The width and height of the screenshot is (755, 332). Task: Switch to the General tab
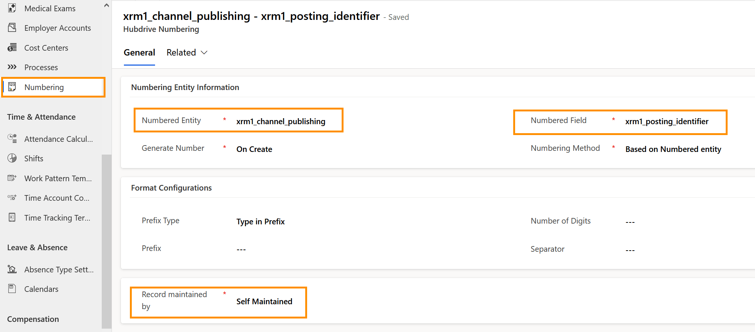point(139,53)
